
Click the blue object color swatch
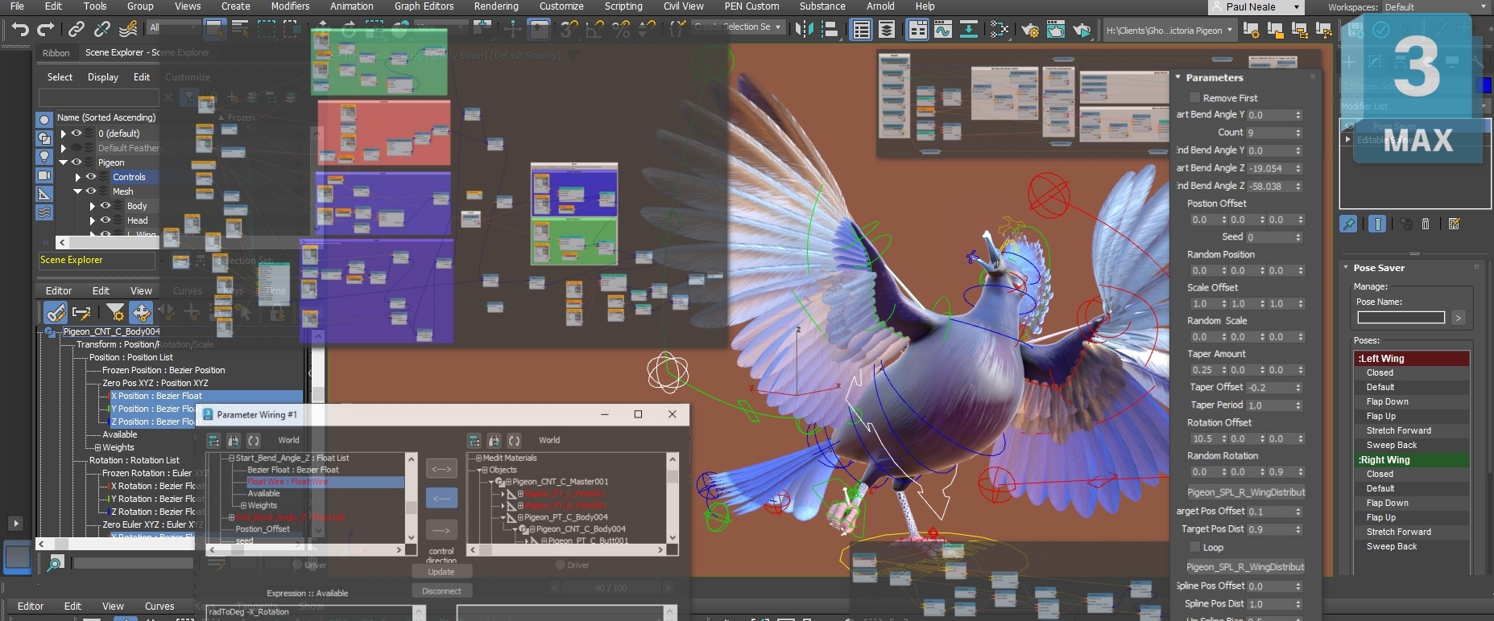[x=1484, y=85]
